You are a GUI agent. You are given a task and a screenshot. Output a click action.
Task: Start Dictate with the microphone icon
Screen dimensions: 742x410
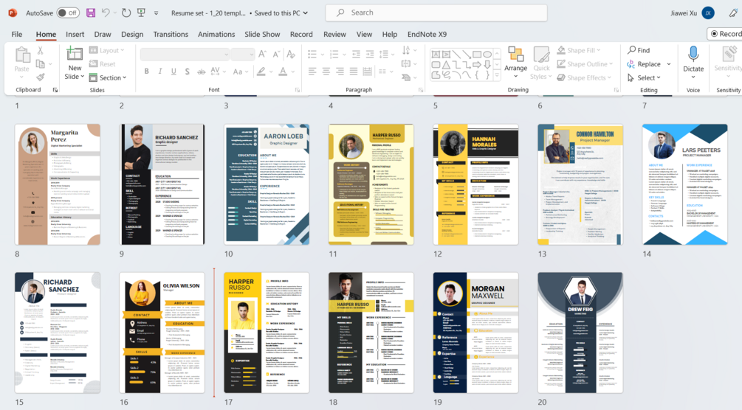point(693,55)
